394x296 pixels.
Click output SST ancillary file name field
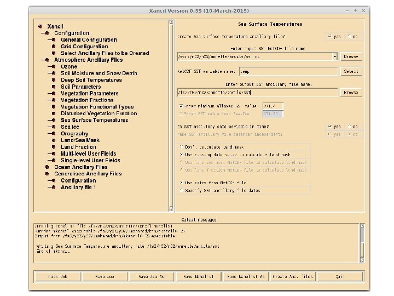(x=257, y=93)
